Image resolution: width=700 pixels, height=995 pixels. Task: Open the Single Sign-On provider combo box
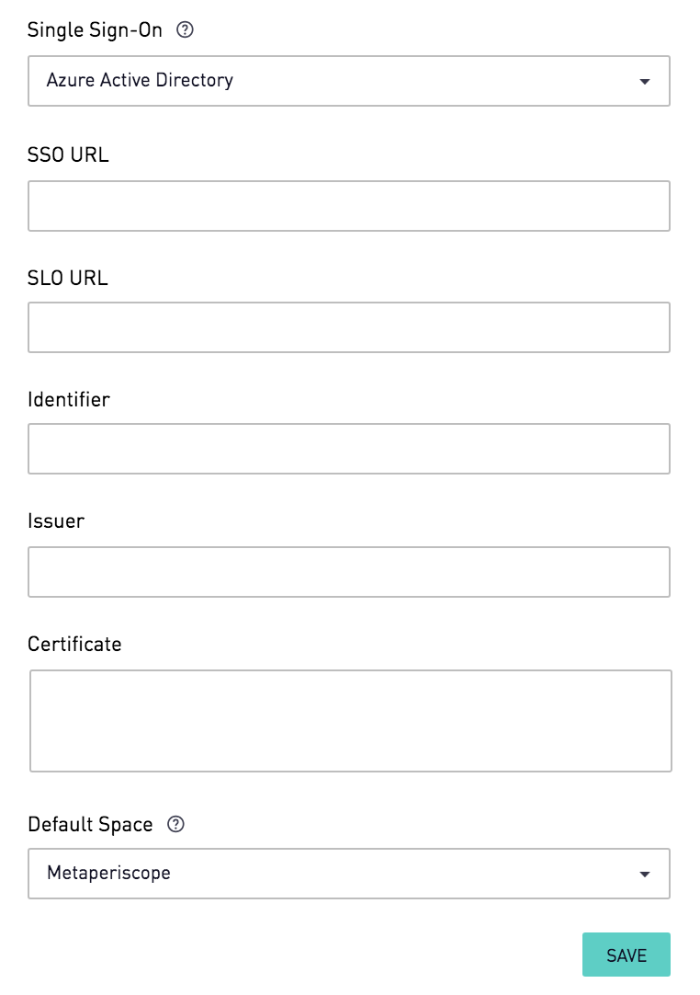tap(349, 81)
